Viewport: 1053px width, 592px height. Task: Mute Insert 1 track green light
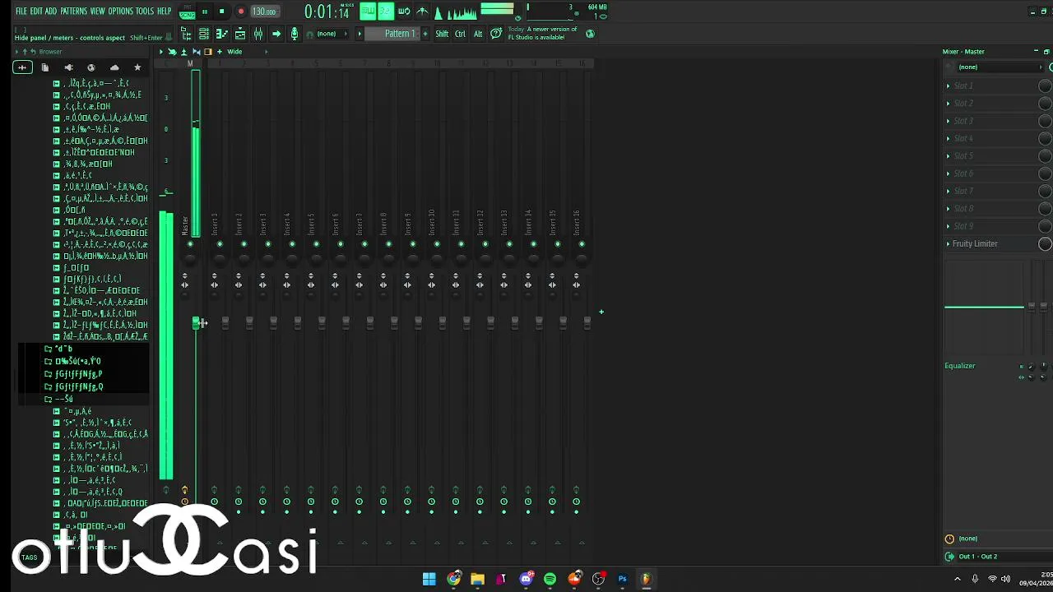tap(220, 244)
